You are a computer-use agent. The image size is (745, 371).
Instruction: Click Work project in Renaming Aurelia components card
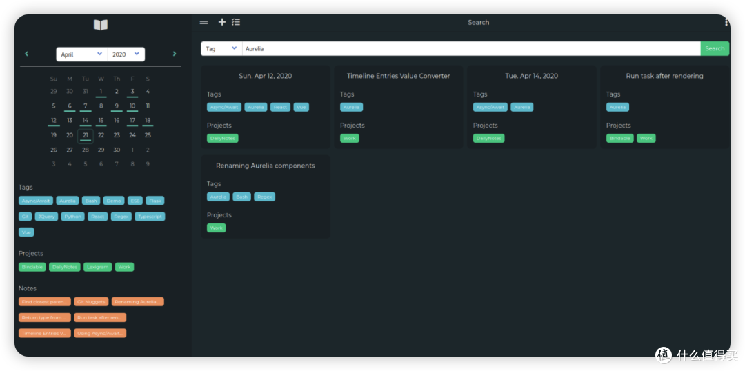pyautogui.click(x=216, y=228)
